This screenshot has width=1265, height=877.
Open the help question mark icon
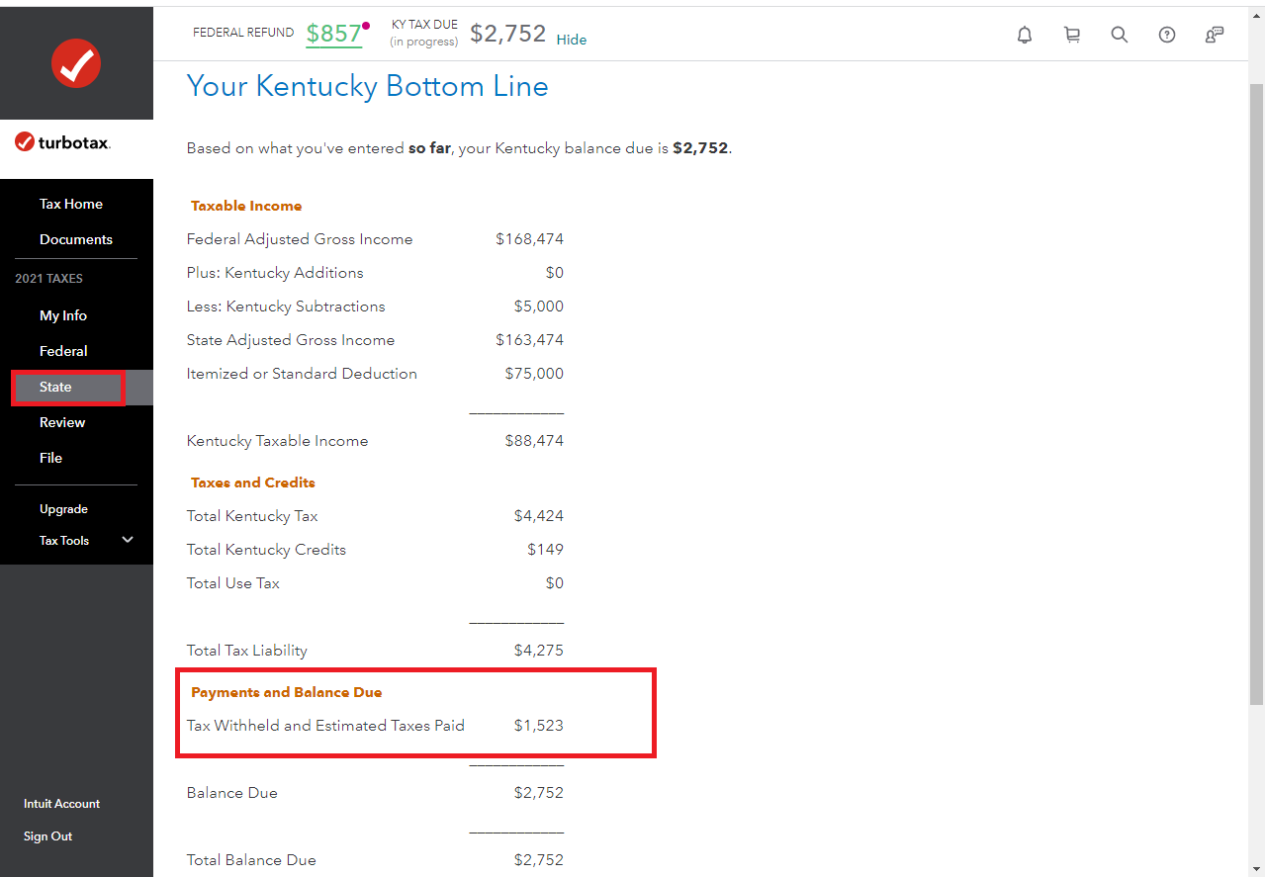point(1167,35)
